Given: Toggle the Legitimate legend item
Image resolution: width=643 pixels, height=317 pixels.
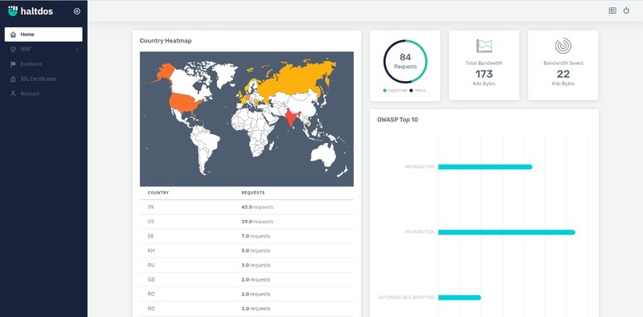Looking at the screenshot, I should tap(395, 90).
